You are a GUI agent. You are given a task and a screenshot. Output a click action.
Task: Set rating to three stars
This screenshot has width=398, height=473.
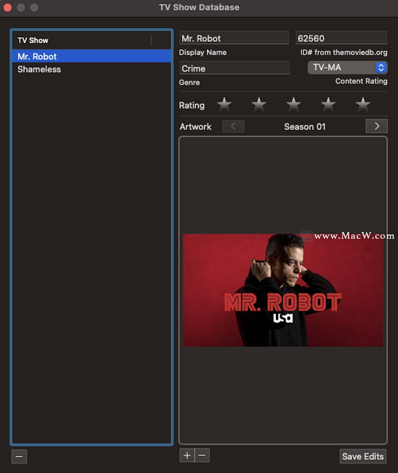click(294, 104)
